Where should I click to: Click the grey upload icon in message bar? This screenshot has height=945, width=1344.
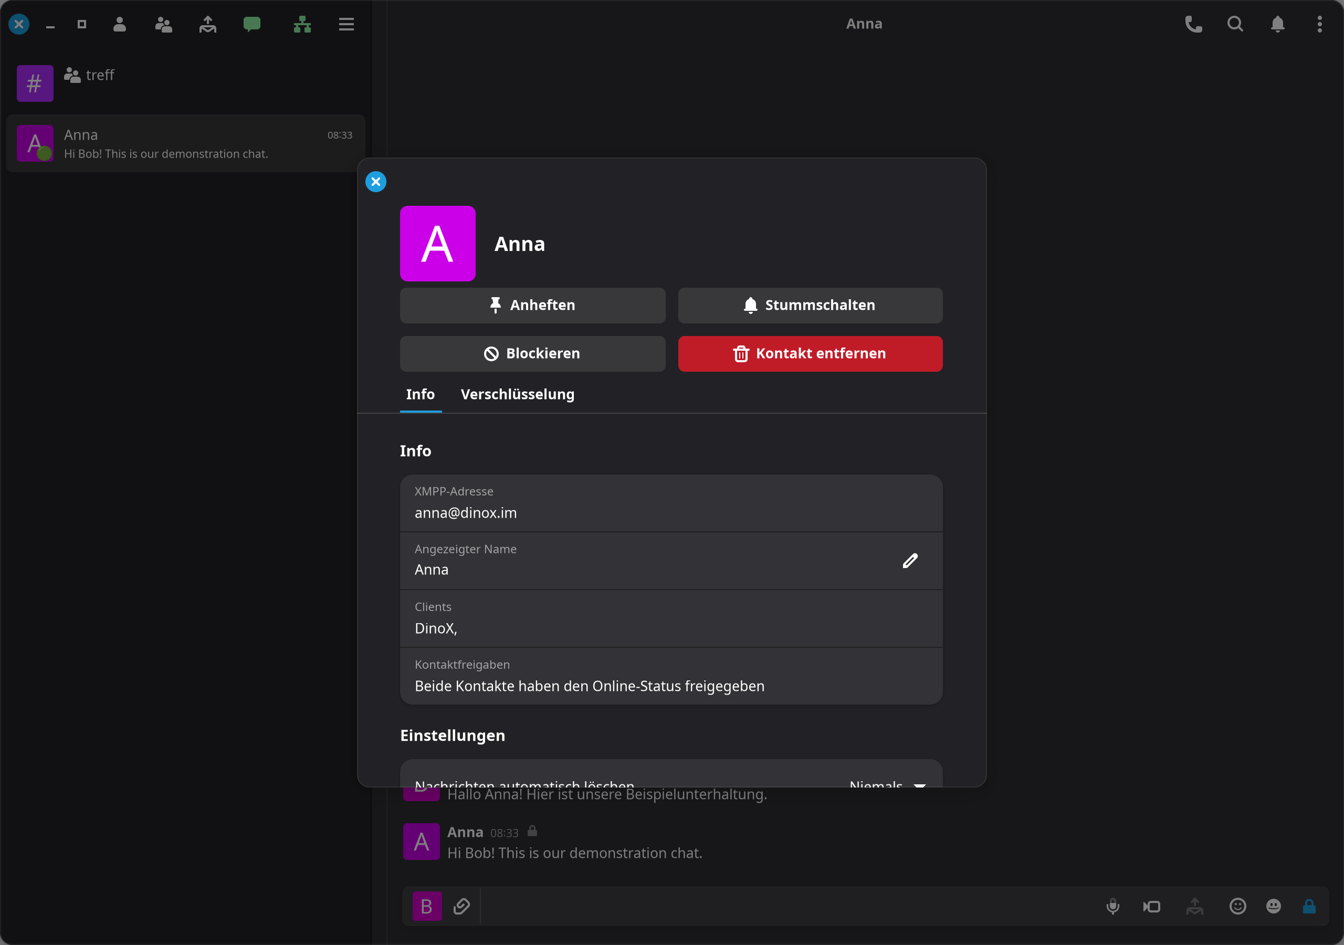click(1195, 906)
